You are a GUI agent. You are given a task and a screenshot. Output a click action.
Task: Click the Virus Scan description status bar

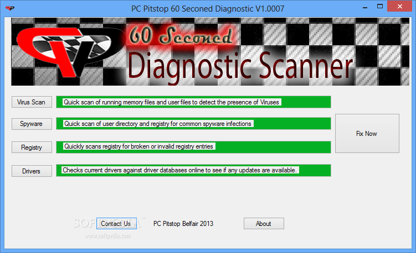(193, 102)
